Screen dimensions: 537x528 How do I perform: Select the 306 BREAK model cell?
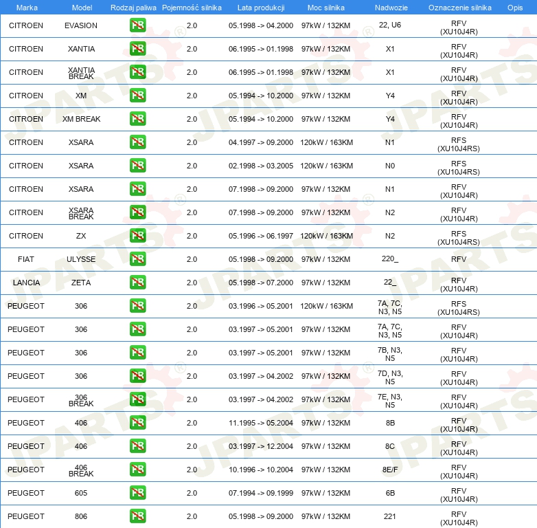(81, 400)
